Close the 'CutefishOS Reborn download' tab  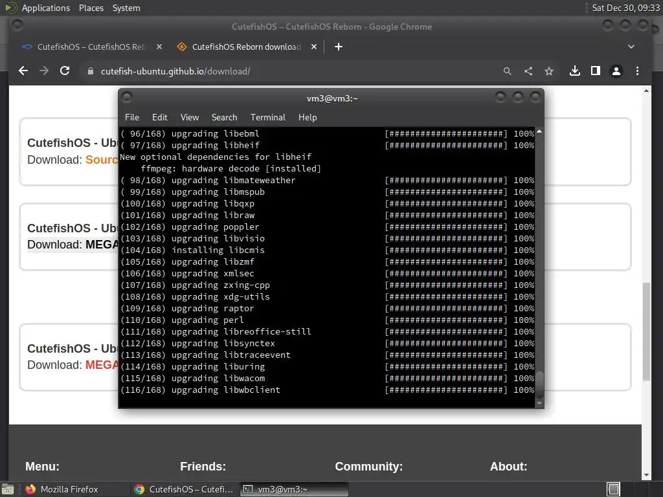[x=314, y=47]
